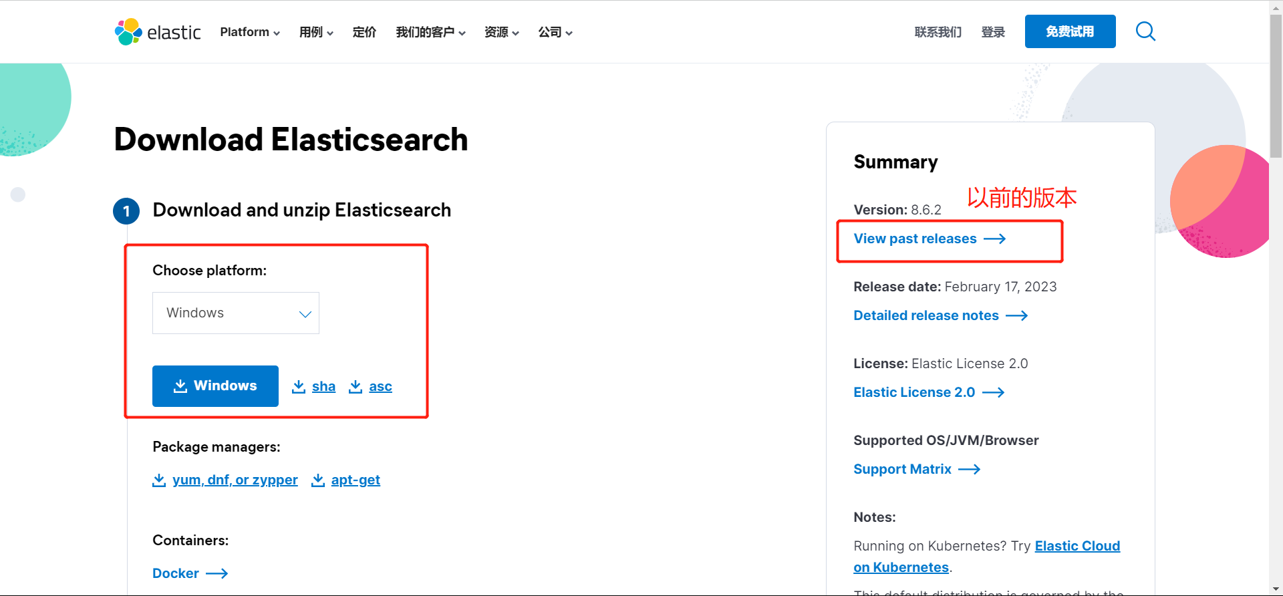Open the Docker containers link
The height and width of the screenshot is (596, 1283).
point(190,573)
